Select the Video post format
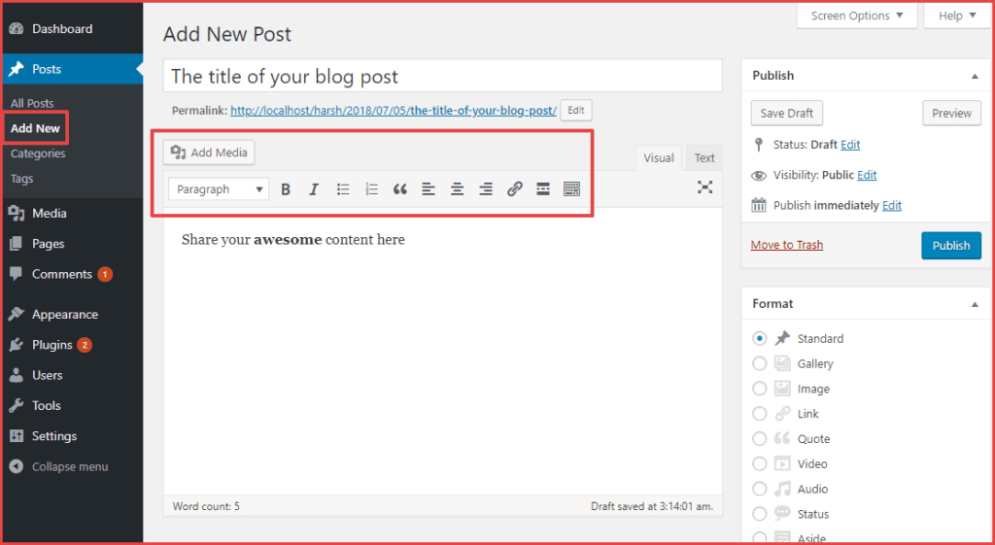The height and width of the screenshot is (545, 995). [760, 463]
